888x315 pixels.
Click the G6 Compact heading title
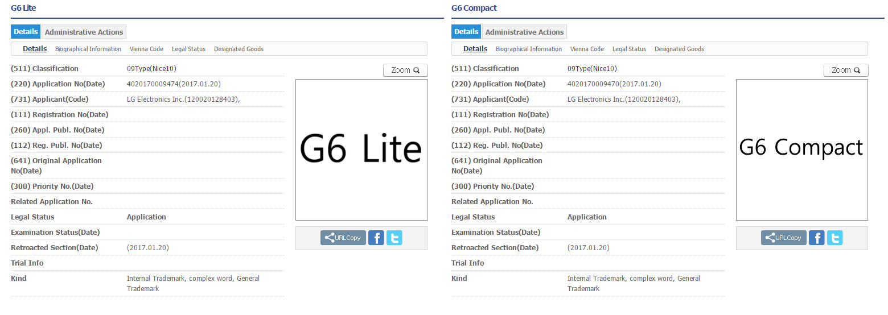tap(474, 8)
